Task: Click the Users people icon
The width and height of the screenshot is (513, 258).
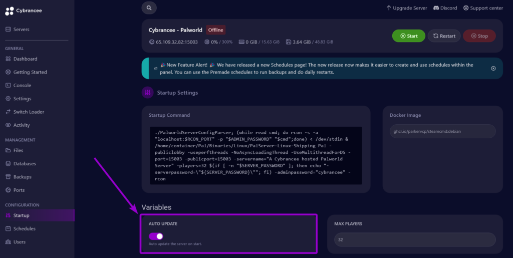Action: point(8,242)
